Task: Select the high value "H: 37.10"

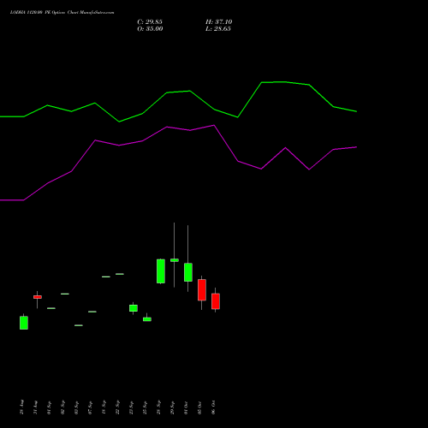Action: (219, 22)
